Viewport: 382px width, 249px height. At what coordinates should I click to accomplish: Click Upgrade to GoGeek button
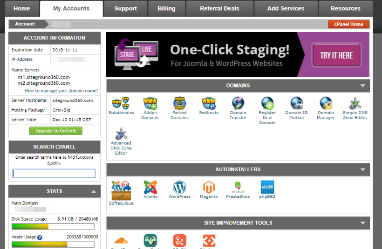[56, 131]
